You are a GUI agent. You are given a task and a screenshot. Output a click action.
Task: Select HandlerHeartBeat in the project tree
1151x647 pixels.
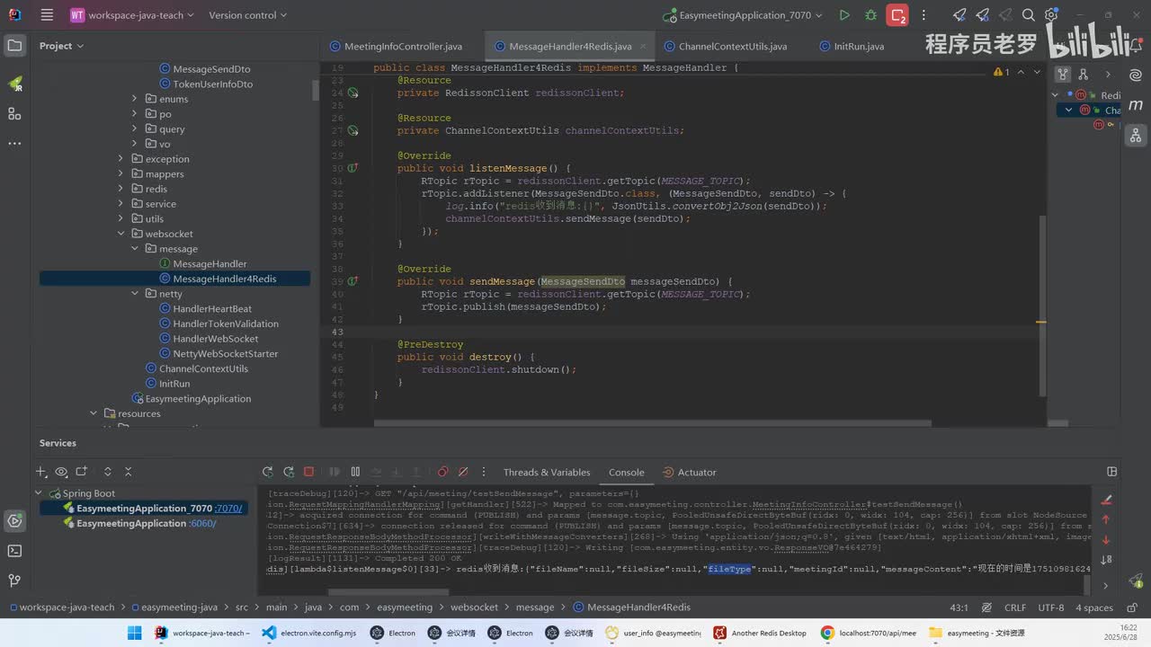[x=212, y=309]
